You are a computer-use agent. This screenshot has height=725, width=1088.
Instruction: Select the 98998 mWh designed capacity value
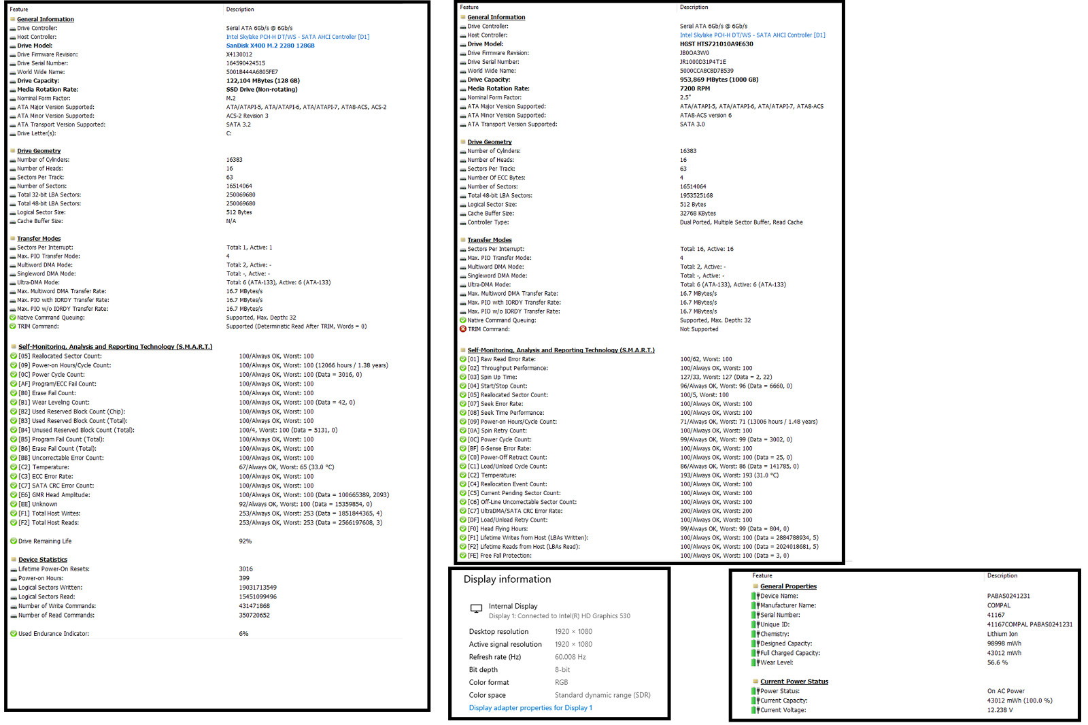pyautogui.click(x=1004, y=643)
